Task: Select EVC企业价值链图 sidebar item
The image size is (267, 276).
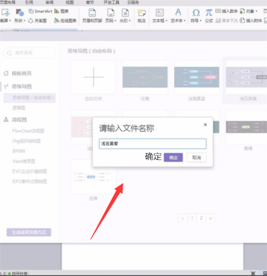Action: tap(29, 171)
